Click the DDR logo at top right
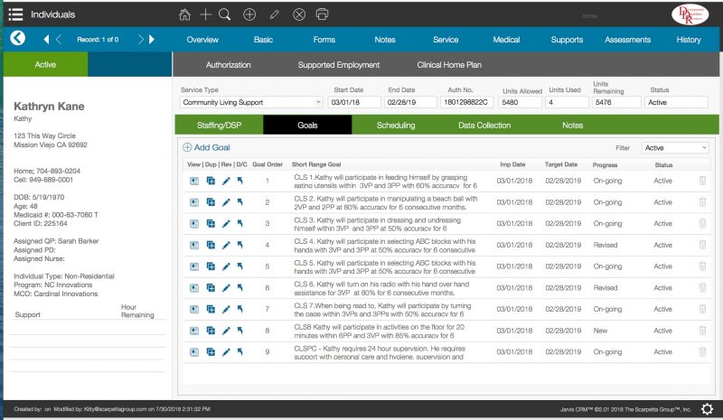The height and width of the screenshot is (420, 723). 690,14
